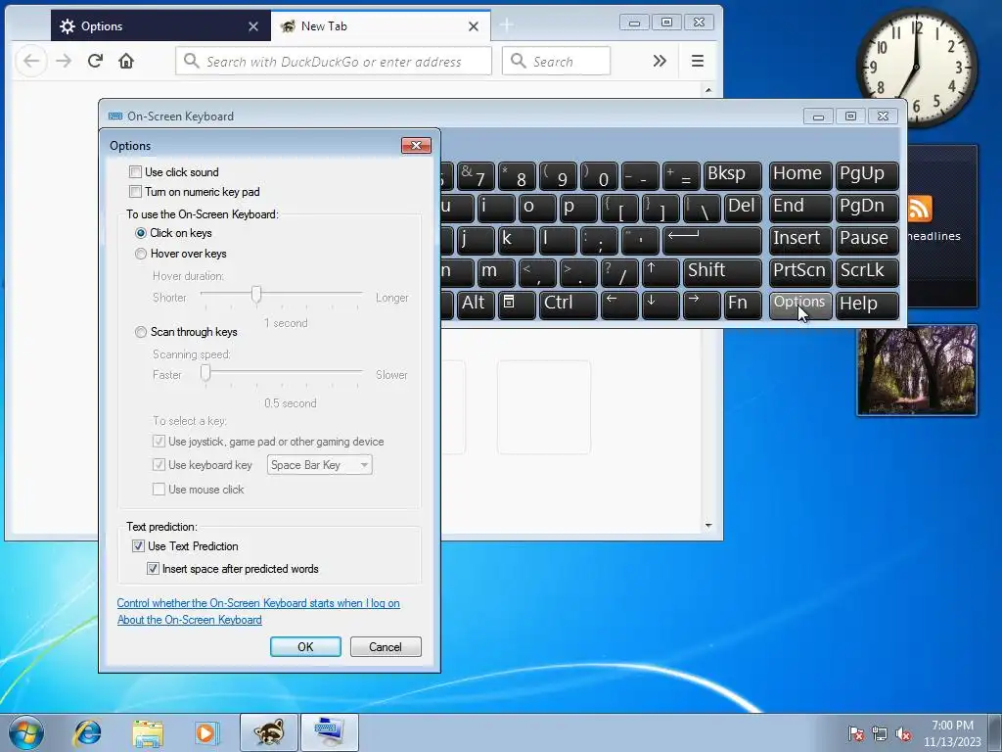Open Windows Explorer folder on taskbar
The width and height of the screenshot is (1002, 752).
[148, 732]
